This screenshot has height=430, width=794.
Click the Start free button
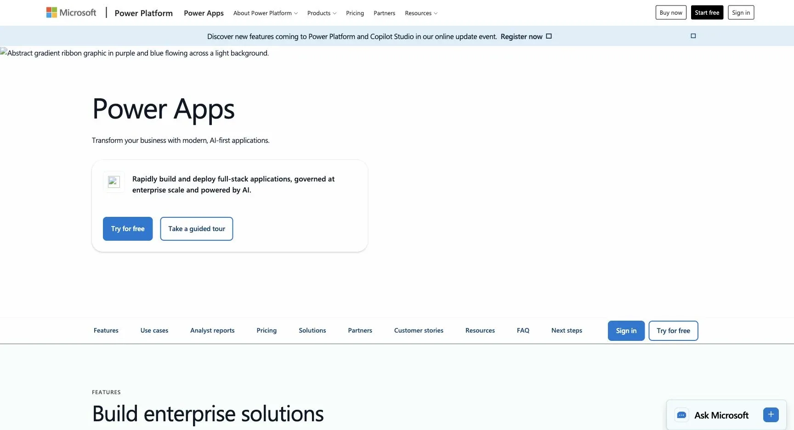pos(707,12)
